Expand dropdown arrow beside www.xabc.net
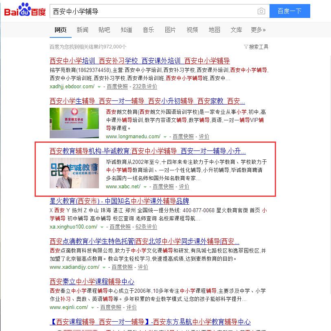The image size is (331, 331). [x=145, y=187]
